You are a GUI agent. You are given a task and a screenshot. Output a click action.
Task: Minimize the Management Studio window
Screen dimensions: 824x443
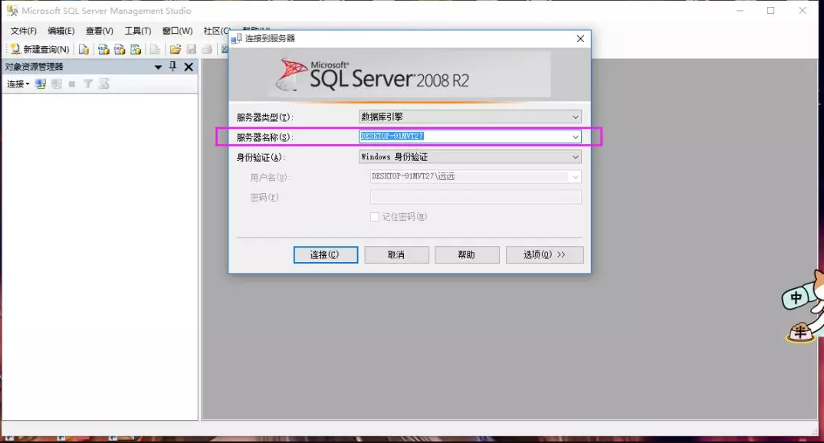point(740,11)
